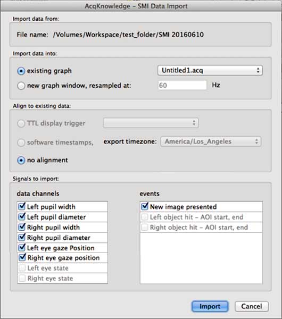Select software timestamps alignment option
The width and height of the screenshot is (282, 319).
[21, 142]
